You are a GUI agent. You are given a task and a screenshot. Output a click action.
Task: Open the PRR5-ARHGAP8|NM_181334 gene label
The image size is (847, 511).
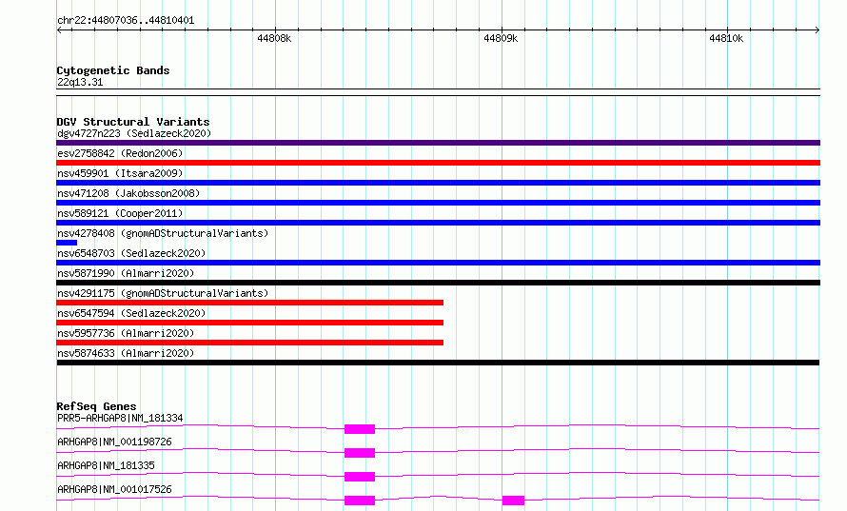[120, 418]
